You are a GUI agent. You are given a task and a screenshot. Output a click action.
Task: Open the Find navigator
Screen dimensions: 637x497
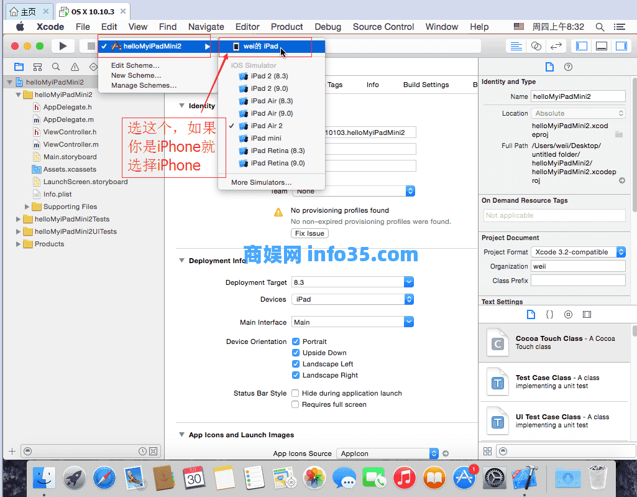pyautogui.click(x=56, y=67)
